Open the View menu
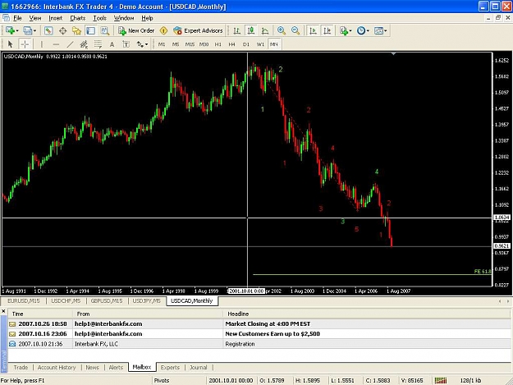This screenshot has width=513, height=385. pyautogui.click(x=35, y=18)
